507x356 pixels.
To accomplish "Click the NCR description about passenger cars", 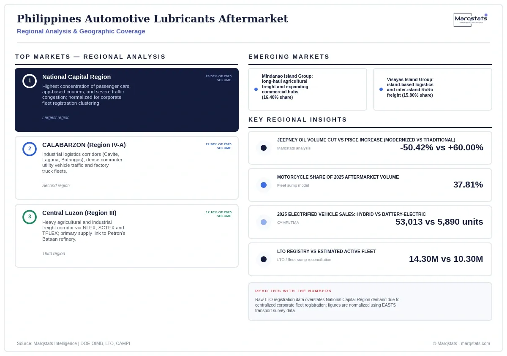I will click(x=86, y=95).
